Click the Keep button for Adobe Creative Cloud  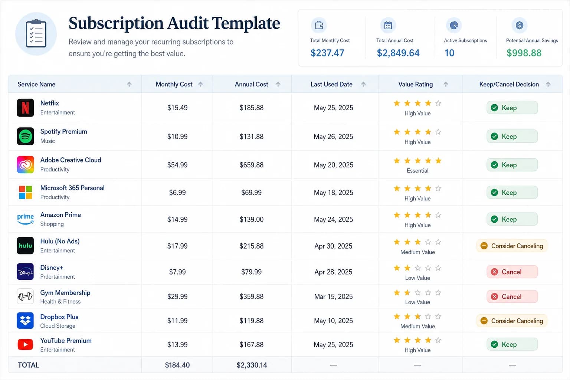[x=512, y=165]
